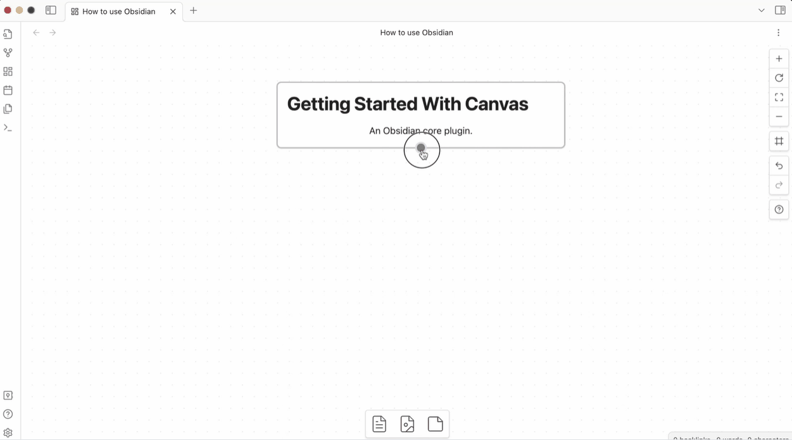Open More options three-dot menu

coord(778,32)
